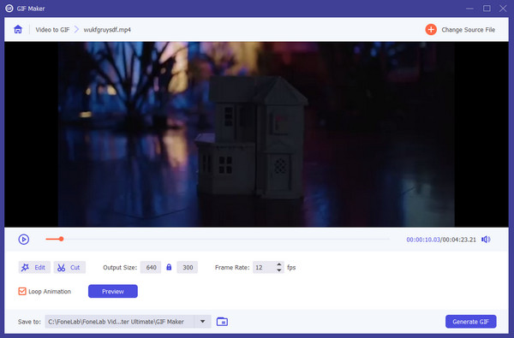
Task: Click the save path text field
Action: [x=120, y=322]
